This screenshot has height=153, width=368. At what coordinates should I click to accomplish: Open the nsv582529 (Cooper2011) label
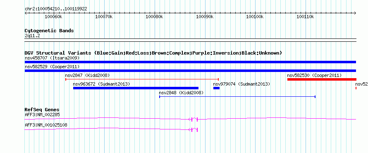coord(52,67)
